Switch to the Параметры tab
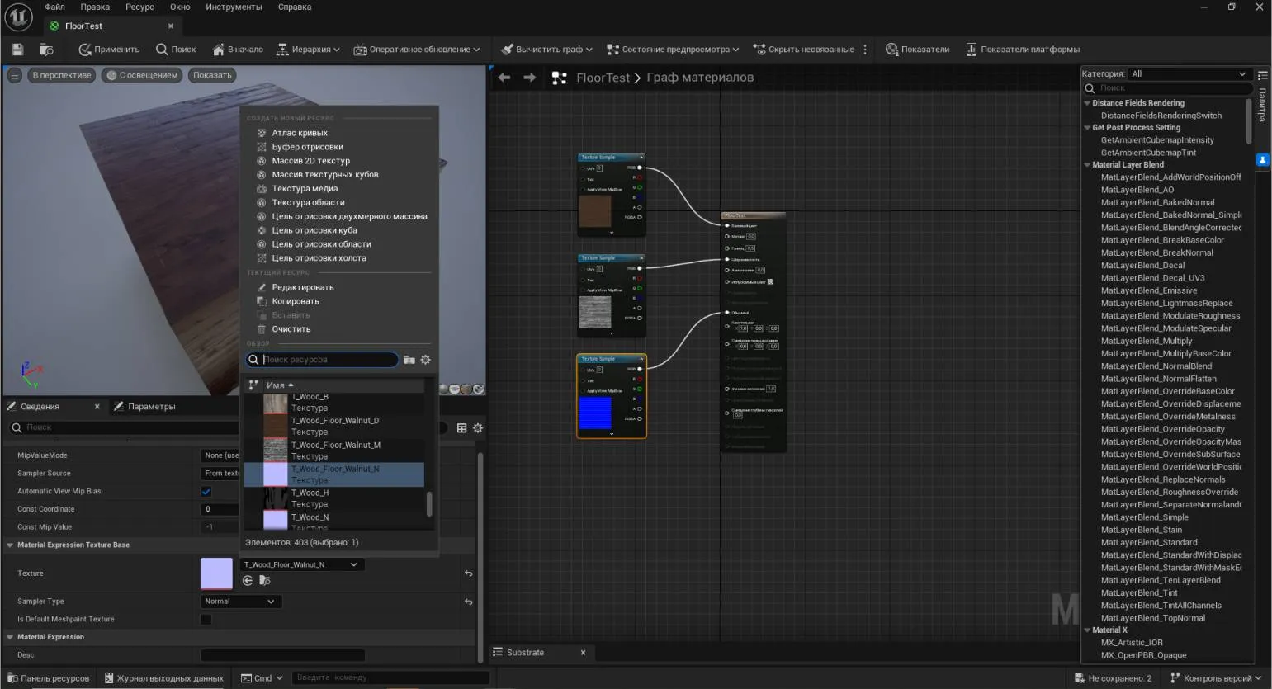Viewport: 1272px width, 689px height. (x=150, y=407)
